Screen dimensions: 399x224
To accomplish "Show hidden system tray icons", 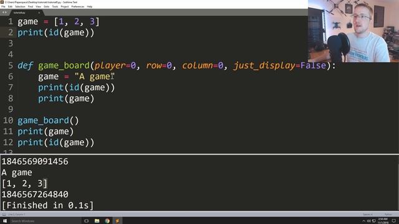I will (x=363, y=222).
